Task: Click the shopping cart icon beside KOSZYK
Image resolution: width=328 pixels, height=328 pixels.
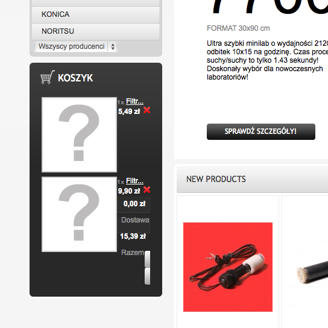Action: [x=48, y=77]
